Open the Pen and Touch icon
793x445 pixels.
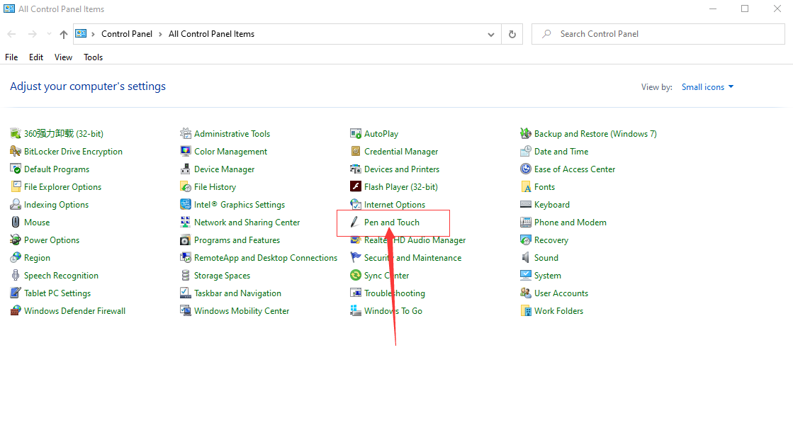pyautogui.click(x=354, y=222)
